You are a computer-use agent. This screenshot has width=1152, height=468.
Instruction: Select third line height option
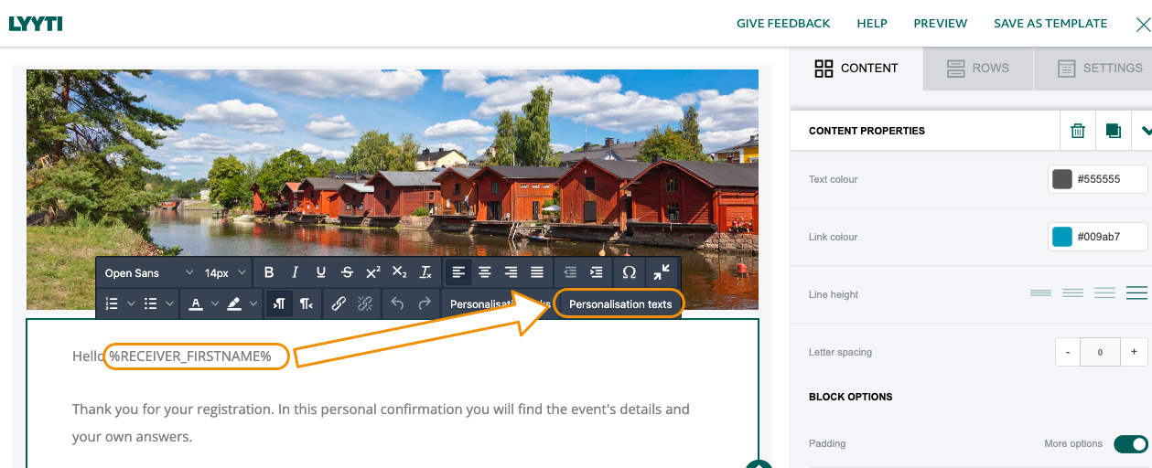click(1104, 293)
